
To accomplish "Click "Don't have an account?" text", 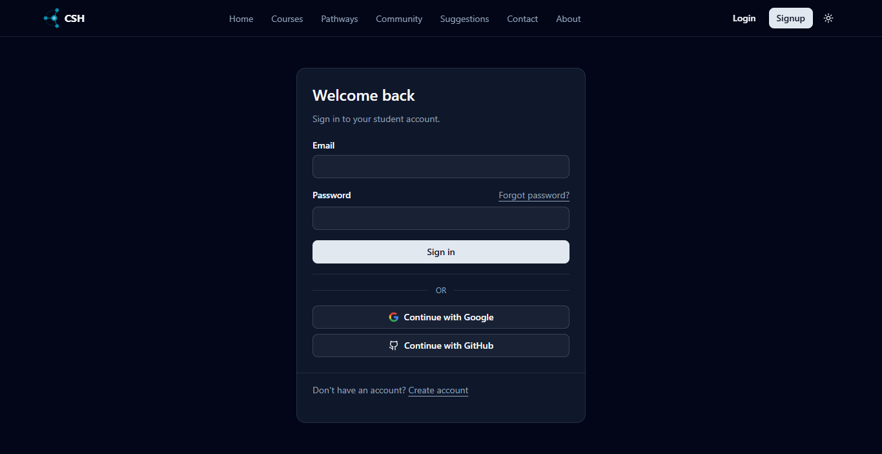I will (359, 390).
